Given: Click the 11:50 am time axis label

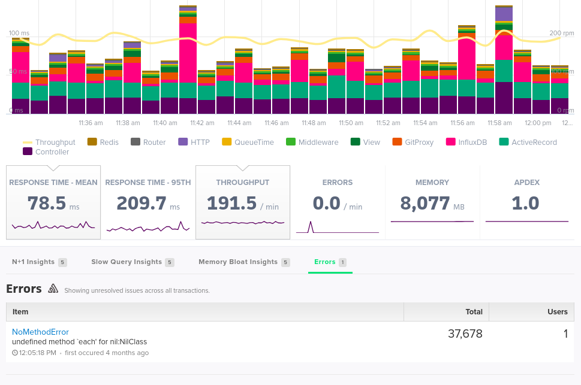Looking at the screenshot, I should tap(351, 123).
